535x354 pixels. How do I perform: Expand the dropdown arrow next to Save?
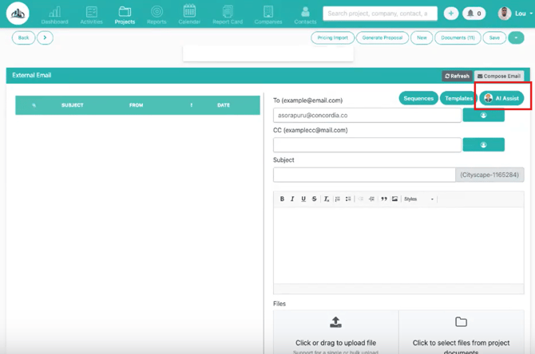click(516, 37)
